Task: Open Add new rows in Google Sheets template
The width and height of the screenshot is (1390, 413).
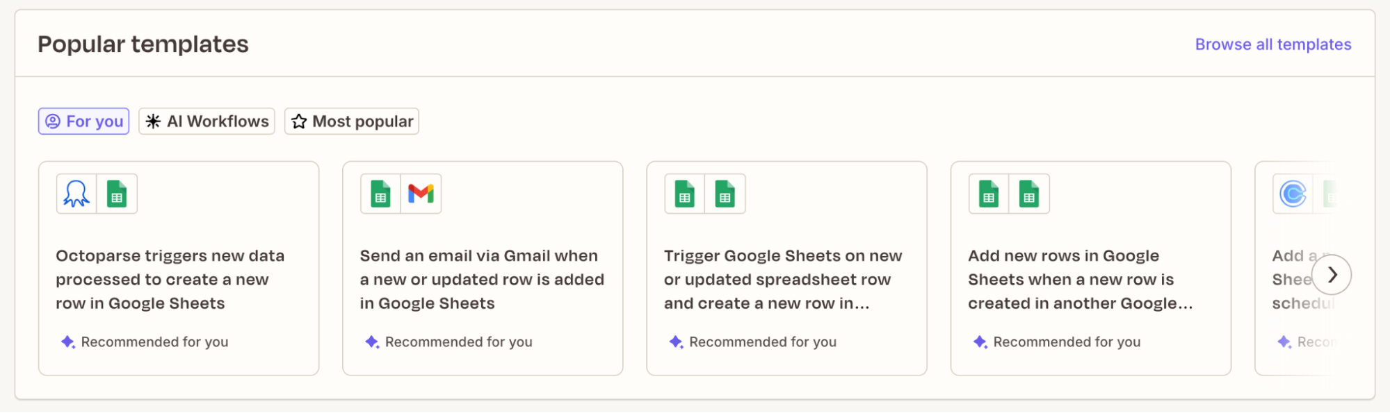Action: [1080, 280]
